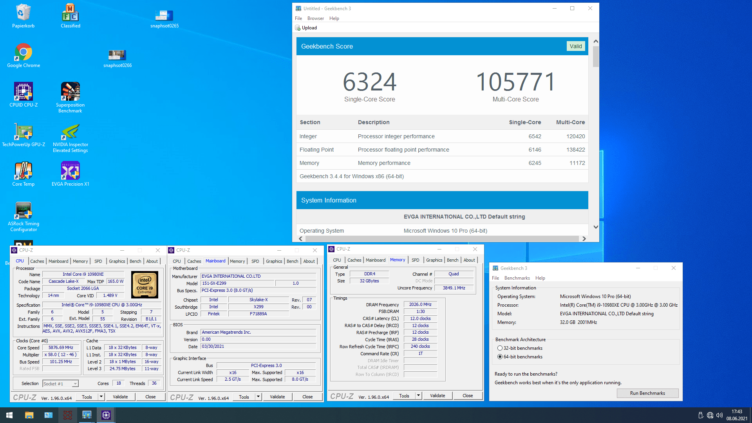Open the Socket #1 selection dropdown

pyautogui.click(x=60, y=384)
